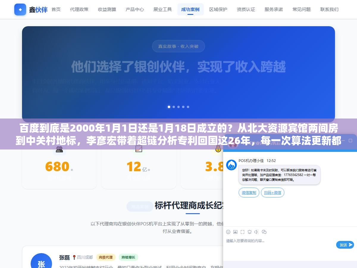Viewport: 357px width, 268px height.
Task: Click the 四川成都 location text
Action: click(x=85, y=257)
